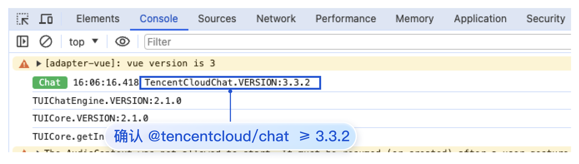Screen dimensions: 579x164
Task: Open the Performance tab
Action: (x=346, y=19)
